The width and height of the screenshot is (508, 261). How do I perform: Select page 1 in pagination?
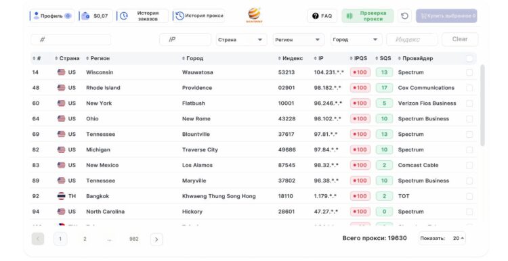60,239
